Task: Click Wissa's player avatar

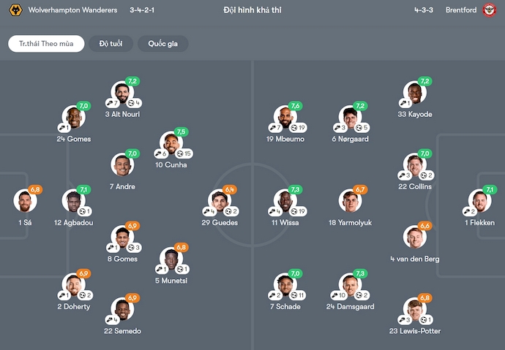Action: click(x=284, y=201)
